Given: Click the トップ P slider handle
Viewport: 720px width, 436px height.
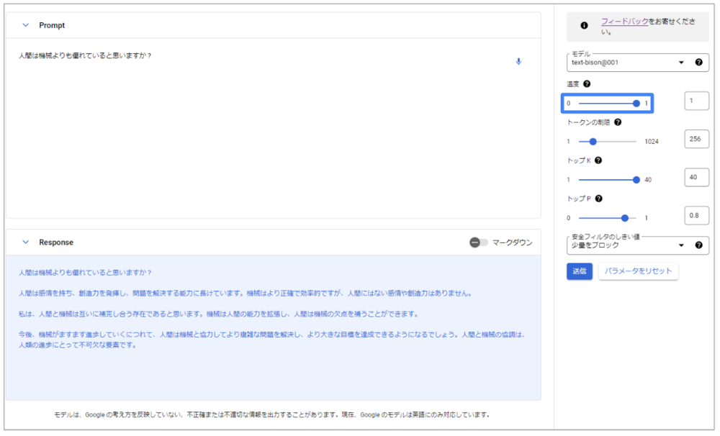Looking at the screenshot, I should click(624, 217).
